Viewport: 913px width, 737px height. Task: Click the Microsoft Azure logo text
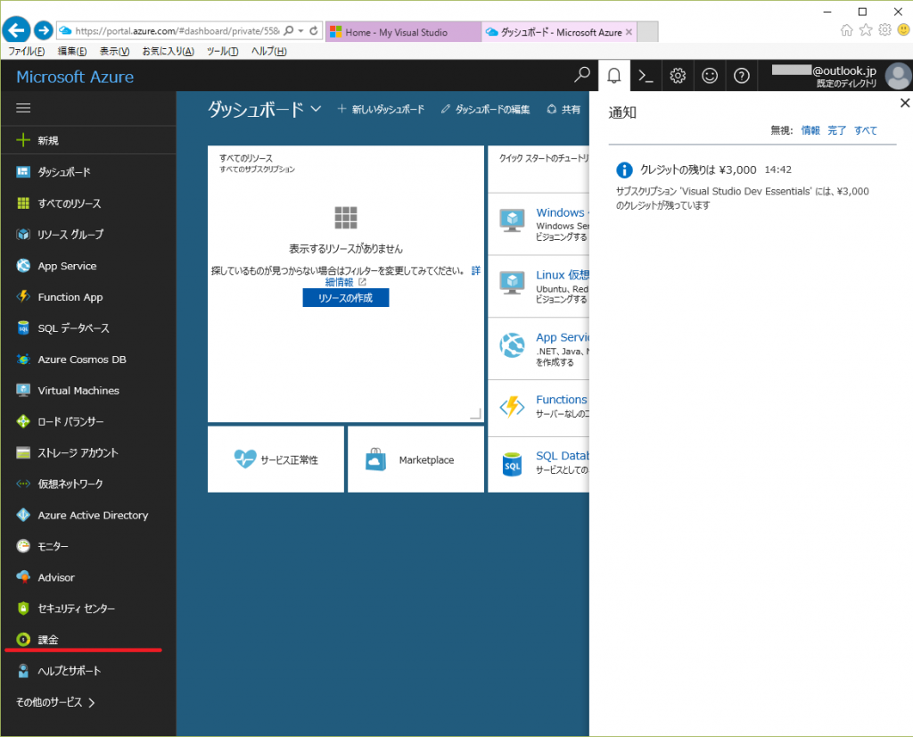75,77
